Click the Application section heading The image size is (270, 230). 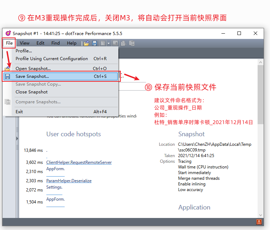click(194, 207)
